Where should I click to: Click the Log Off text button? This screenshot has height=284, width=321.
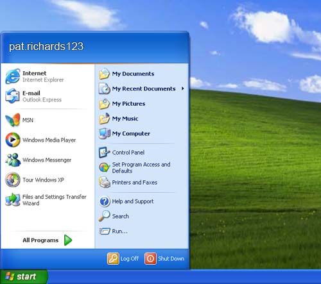(130, 258)
